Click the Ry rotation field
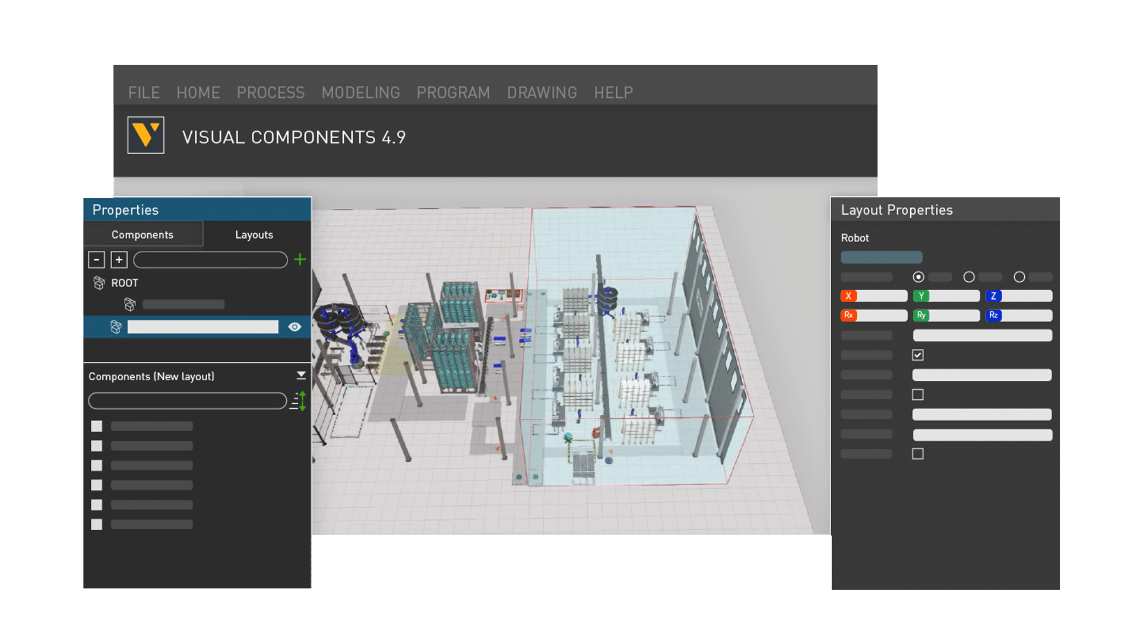Viewport: 1140px width, 640px height. pyautogui.click(x=946, y=316)
